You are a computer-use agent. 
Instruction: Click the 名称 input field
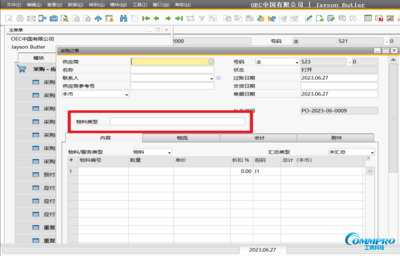[172, 70]
